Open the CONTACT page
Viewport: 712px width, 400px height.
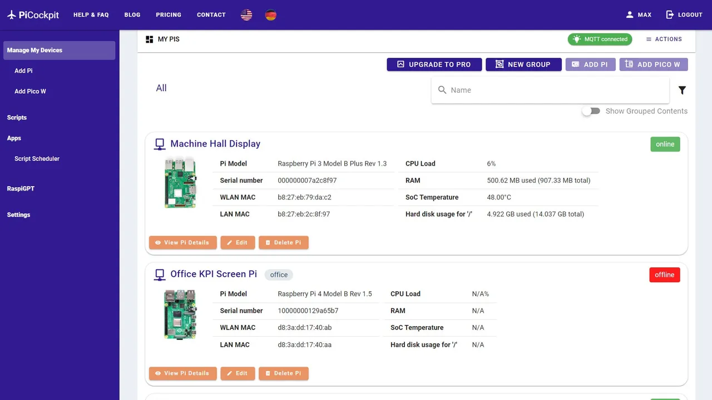(211, 15)
